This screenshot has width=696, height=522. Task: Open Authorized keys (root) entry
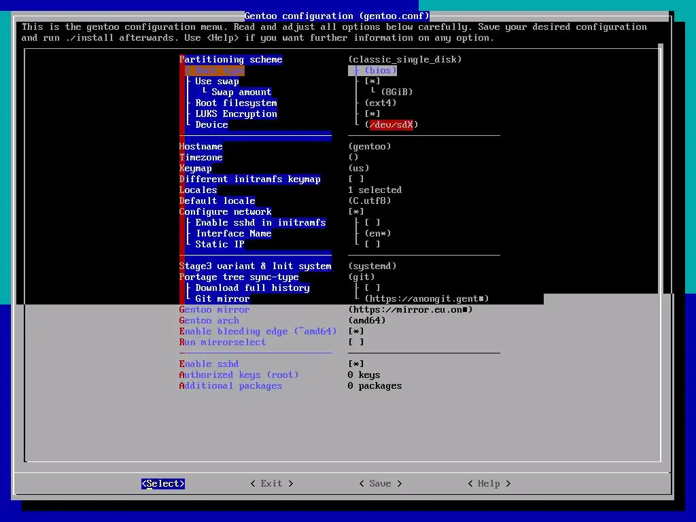pyautogui.click(x=239, y=375)
